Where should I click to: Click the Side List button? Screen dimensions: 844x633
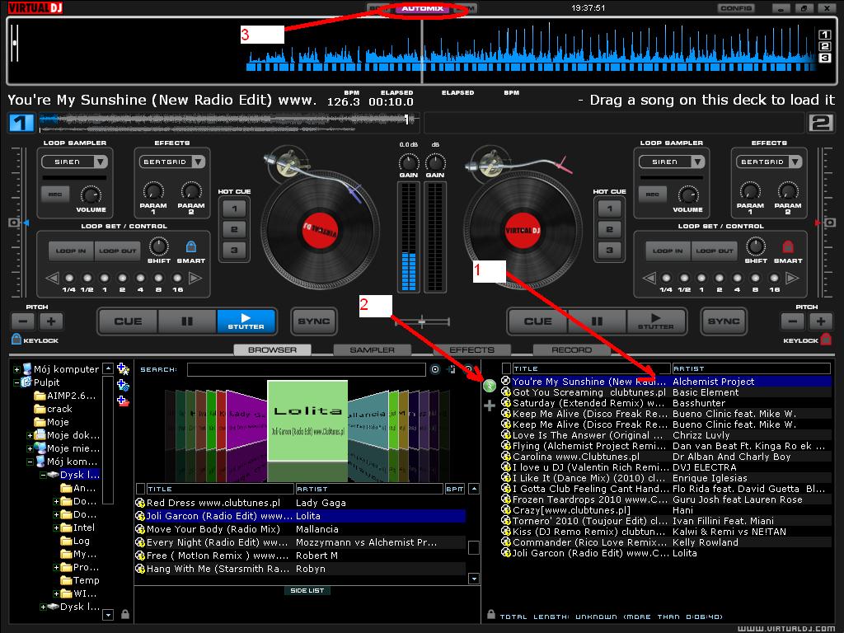[x=307, y=590]
